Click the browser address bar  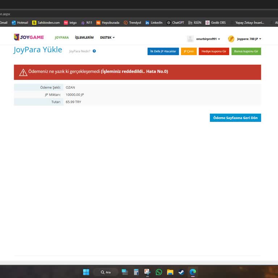[x=139, y=14]
